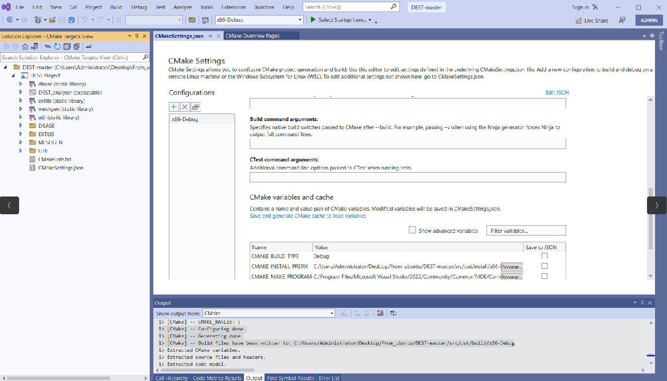Click the Properties wrench icon in Solution Explorer
This screenshot has width=667, height=381.
[x=89, y=47]
